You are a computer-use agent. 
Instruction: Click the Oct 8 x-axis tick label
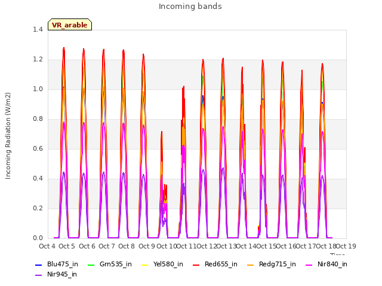point(127,246)
